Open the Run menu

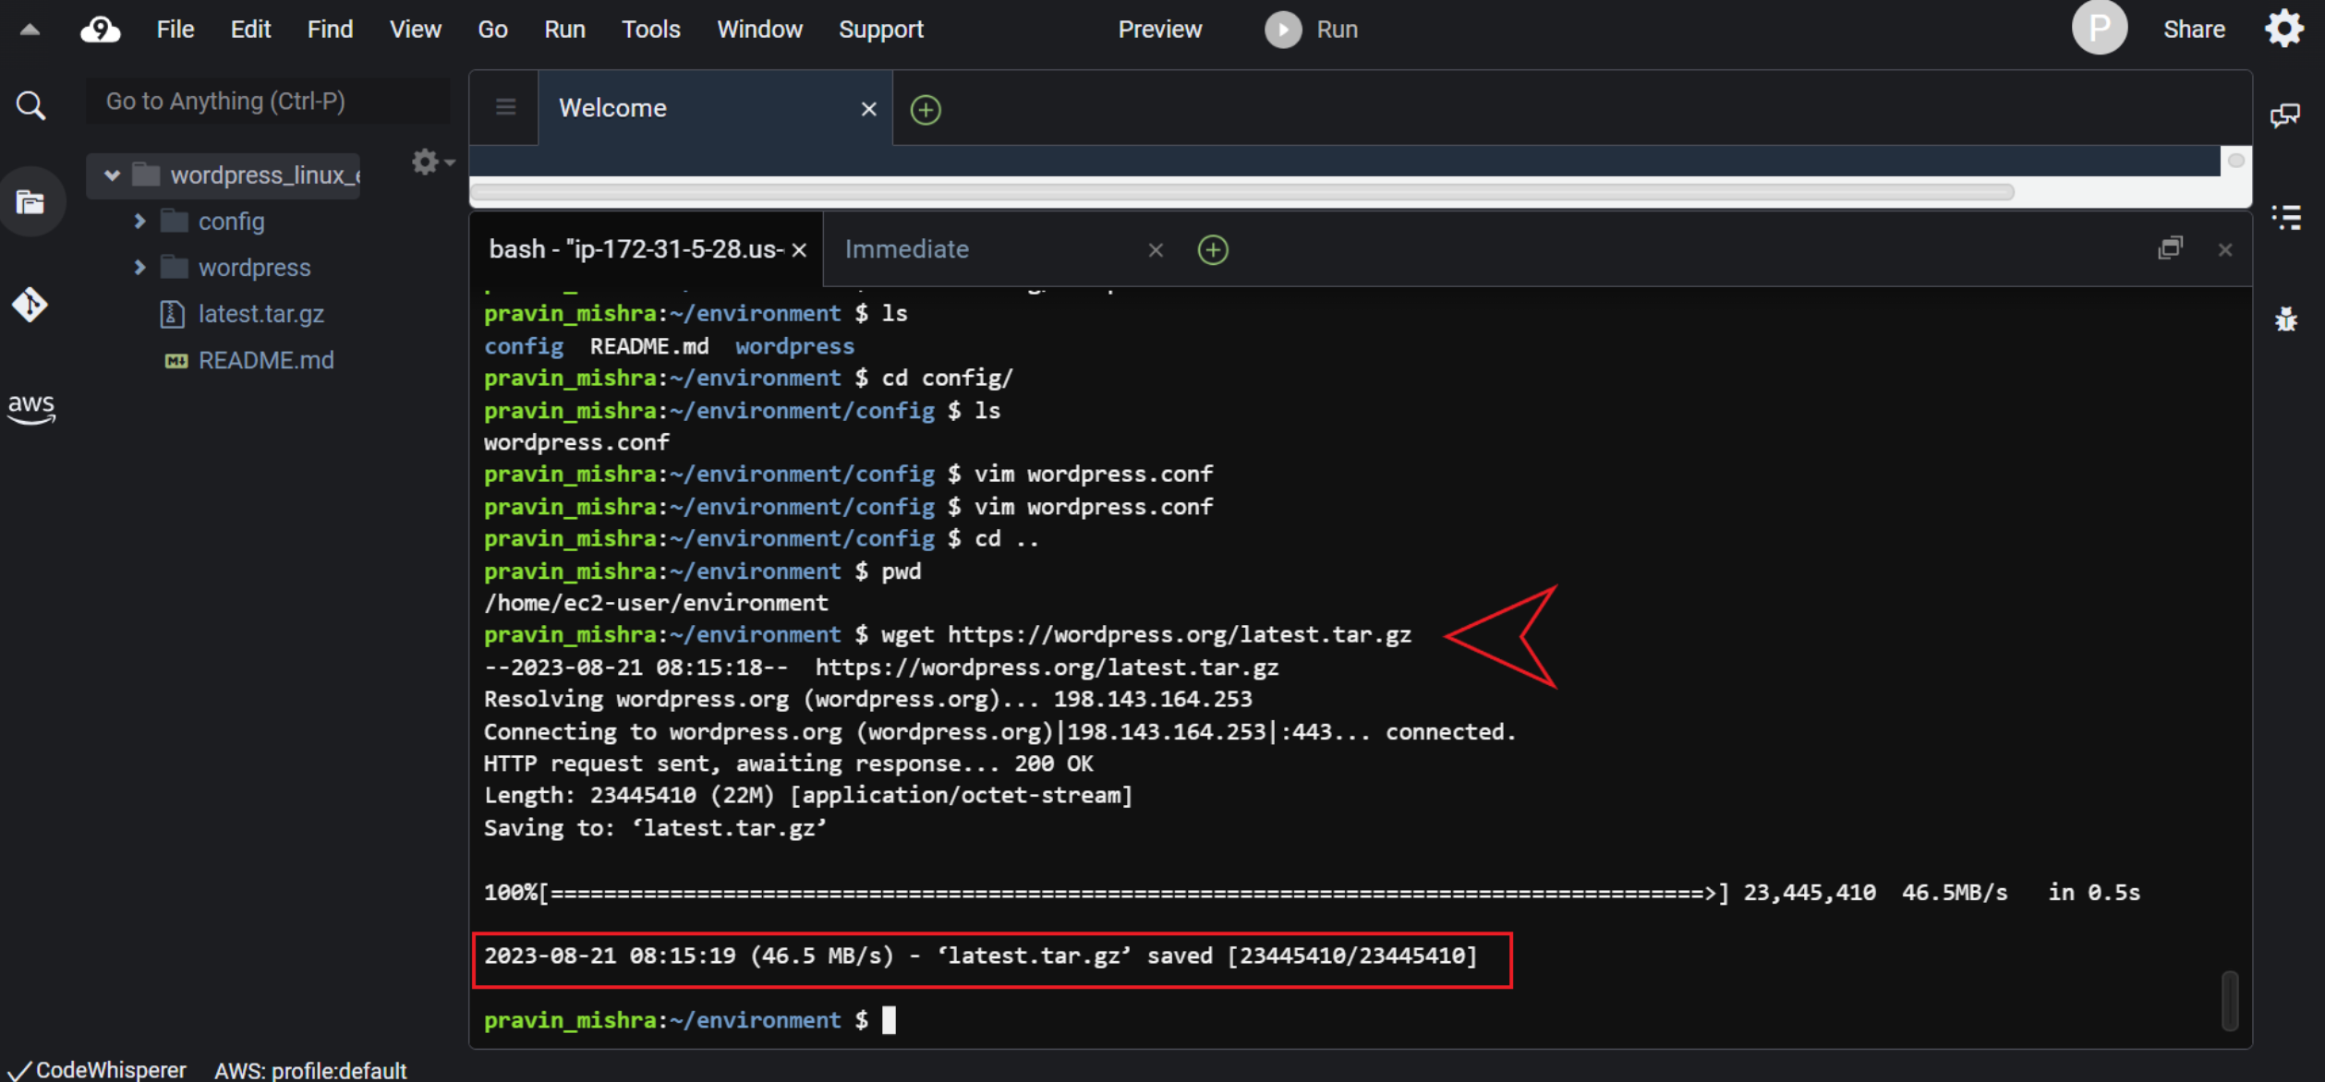[x=564, y=30]
